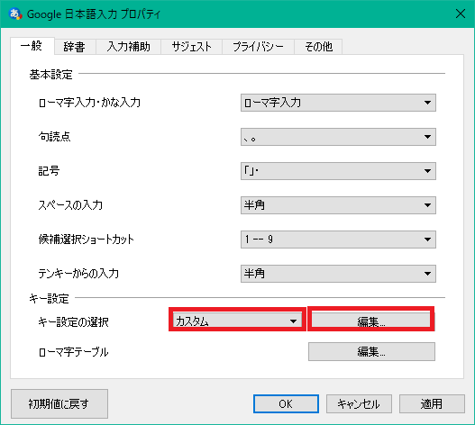Click the テンキーからの入力 label
Viewport: 475px width, 425px height.
click(x=78, y=274)
